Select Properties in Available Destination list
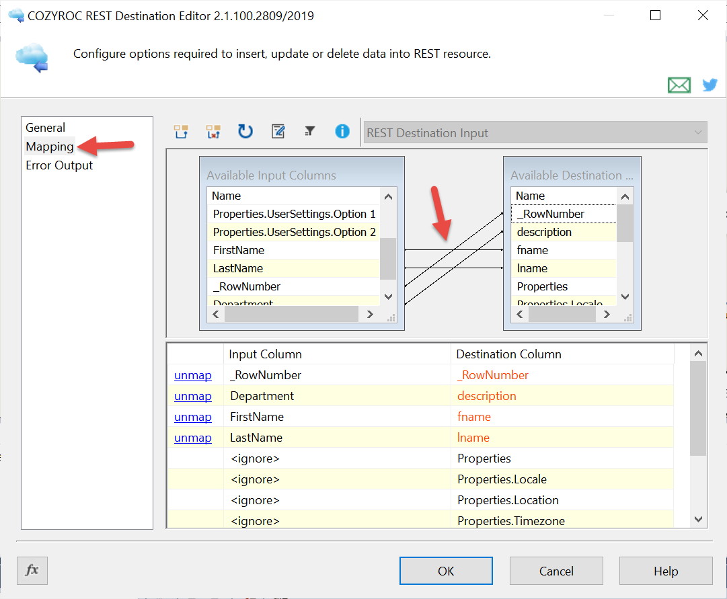The image size is (727, 599). [564, 286]
